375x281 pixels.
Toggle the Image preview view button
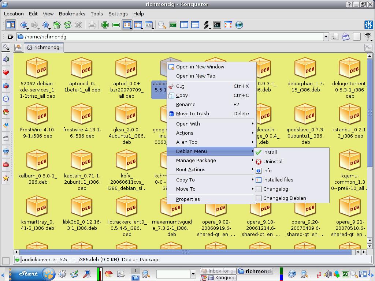149,25
